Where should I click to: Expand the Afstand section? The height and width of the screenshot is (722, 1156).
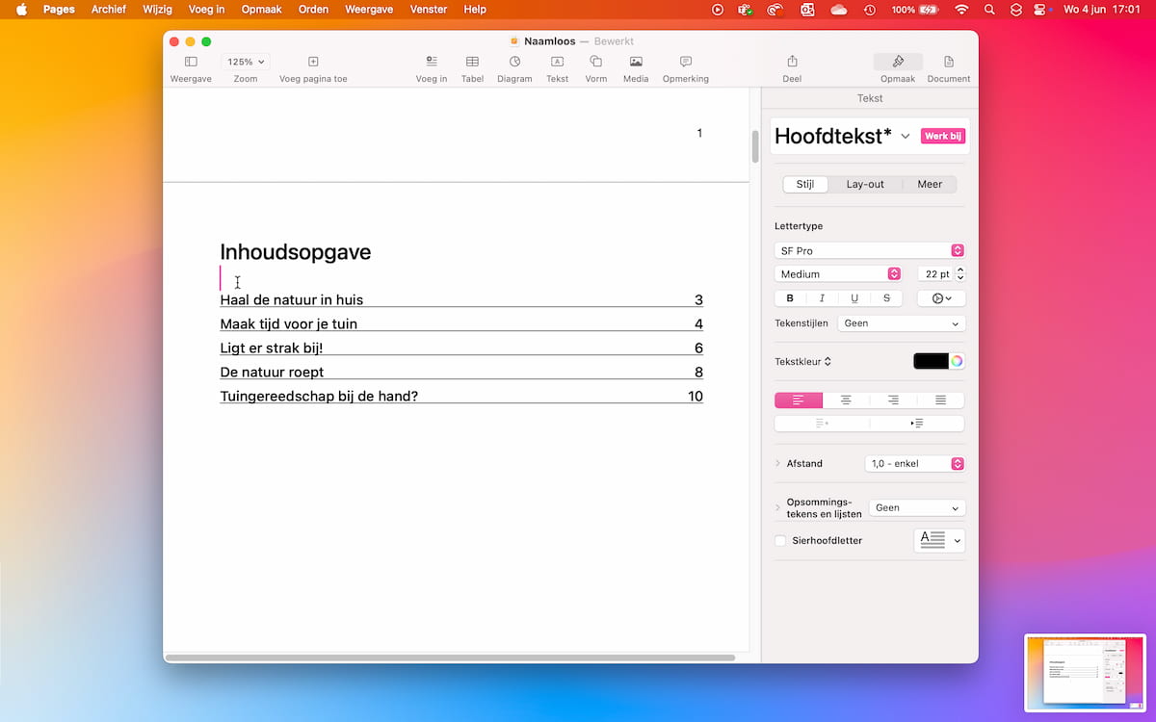click(x=778, y=464)
